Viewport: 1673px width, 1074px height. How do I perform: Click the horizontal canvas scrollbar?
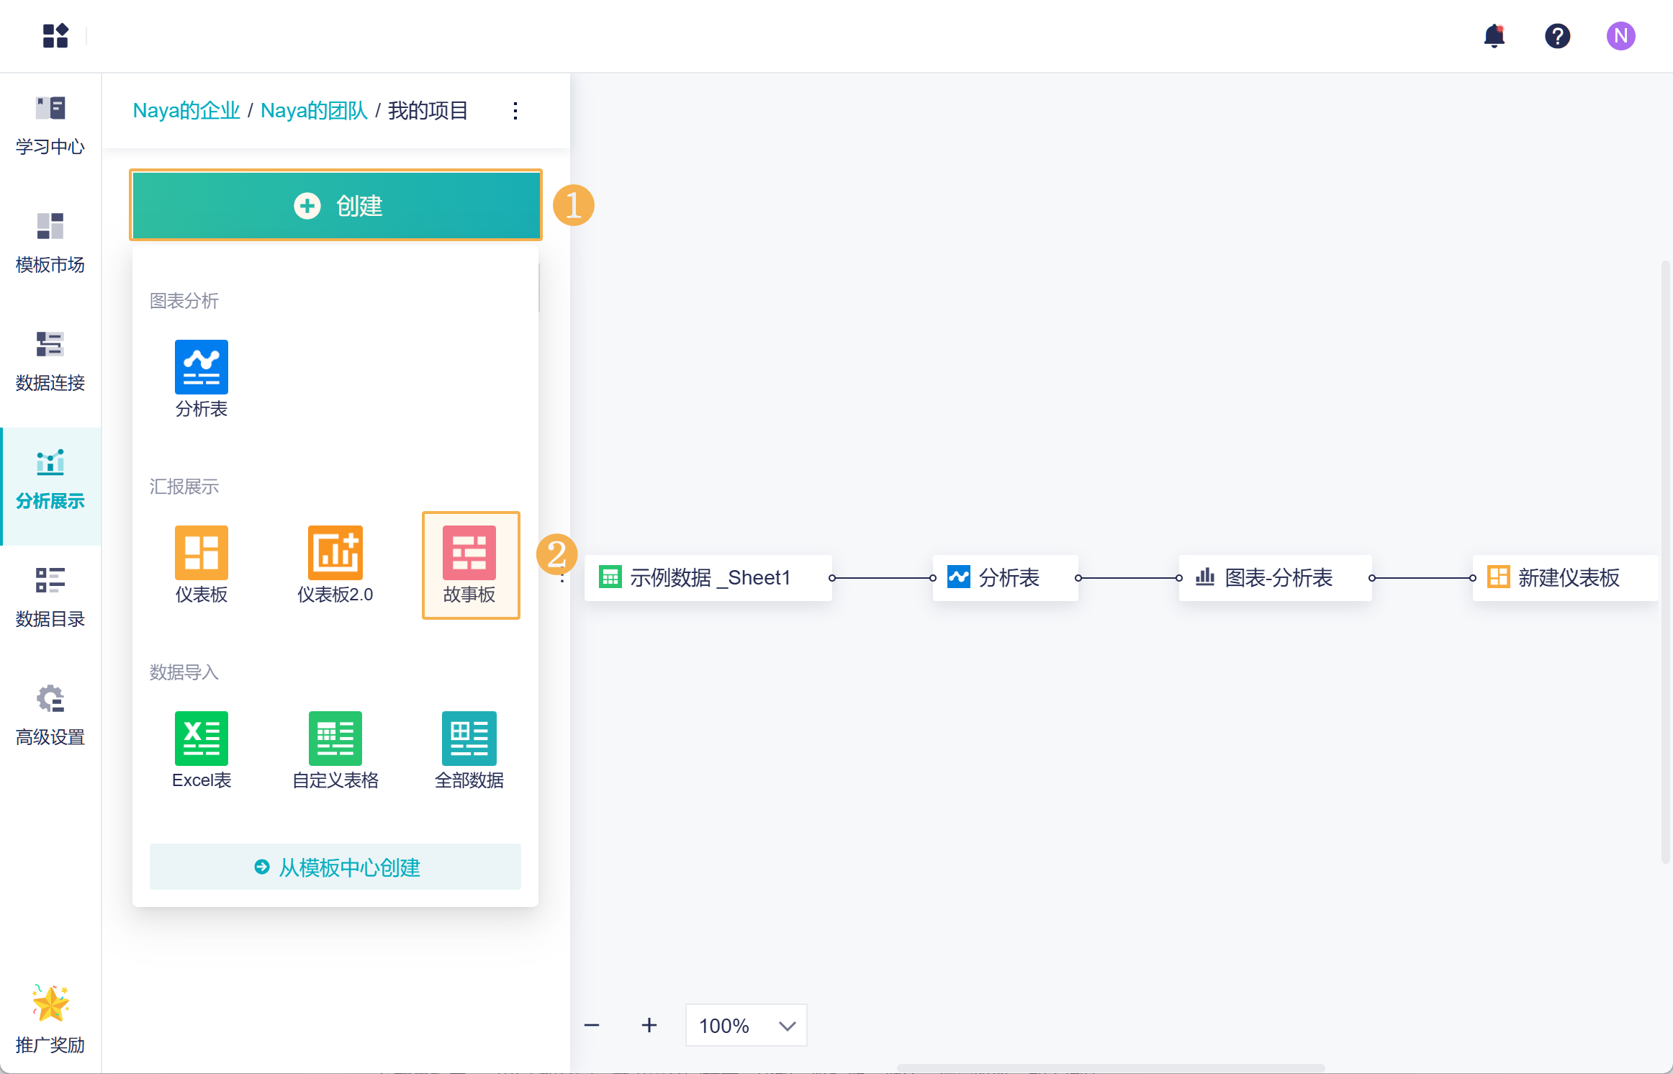tap(1110, 1068)
